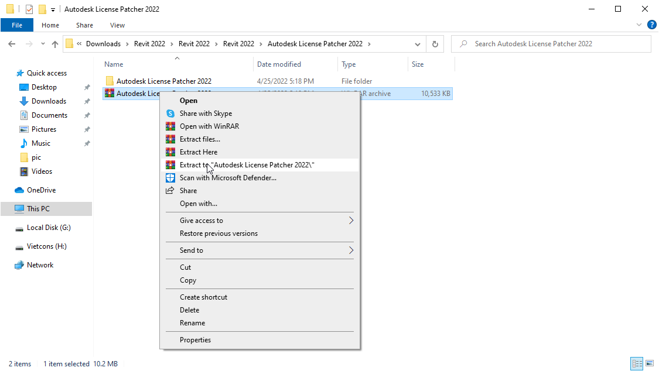Open Help with the question mark icon
The width and height of the screenshot is (659, 371).
[x=651, y=25]
